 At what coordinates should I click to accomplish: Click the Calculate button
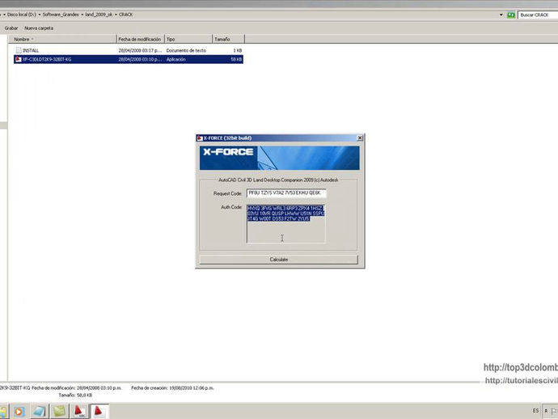click(279, 260)
